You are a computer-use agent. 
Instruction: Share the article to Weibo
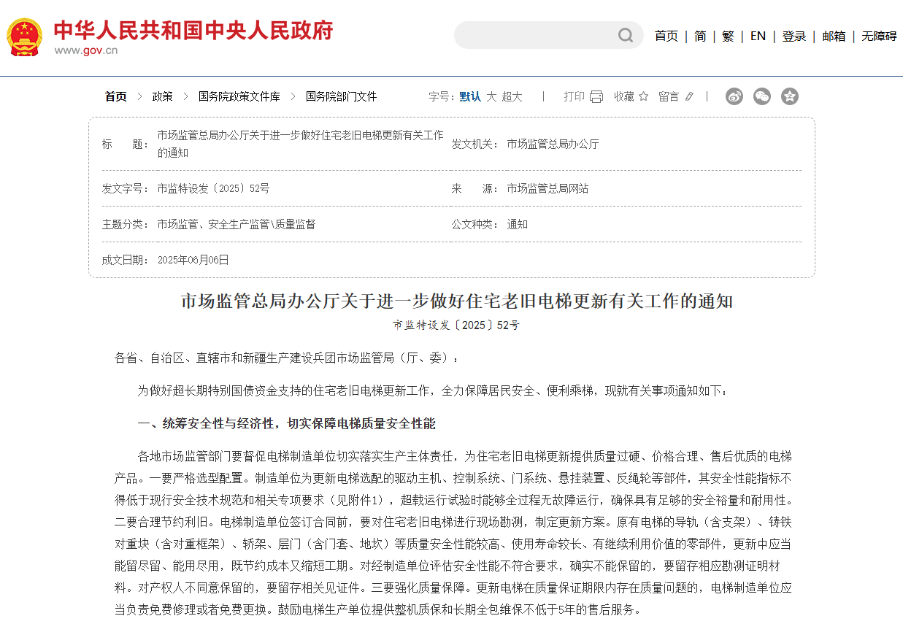click(734, 96)
